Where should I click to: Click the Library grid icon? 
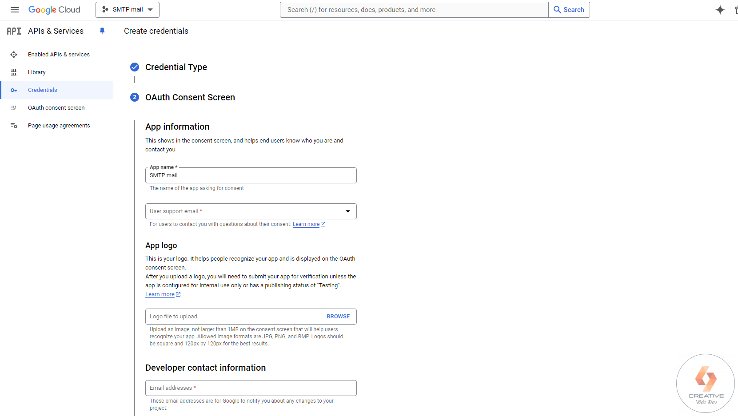tap(14, 72)
